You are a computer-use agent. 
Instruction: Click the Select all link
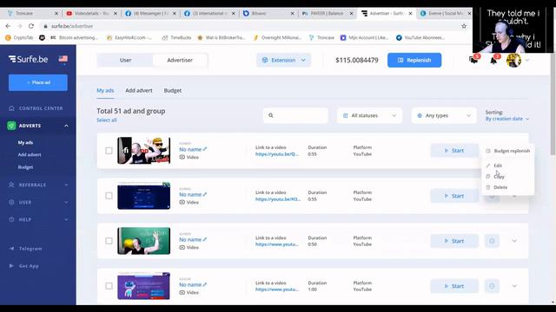click(106, 120)
